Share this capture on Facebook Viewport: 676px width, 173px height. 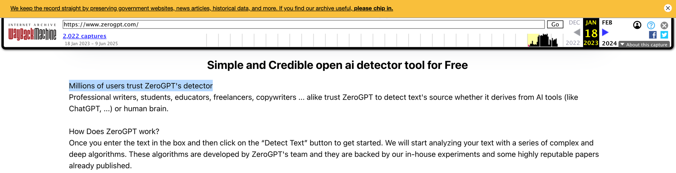click(x=653, y=35)
